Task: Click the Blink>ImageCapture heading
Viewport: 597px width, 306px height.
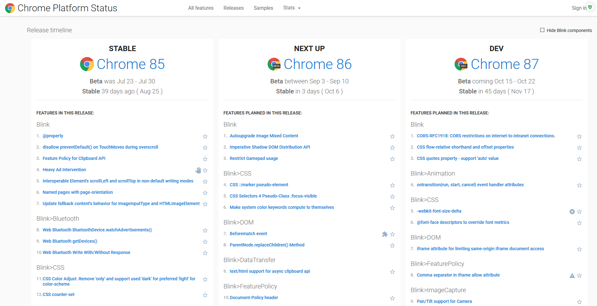Action: click(438, 290)
